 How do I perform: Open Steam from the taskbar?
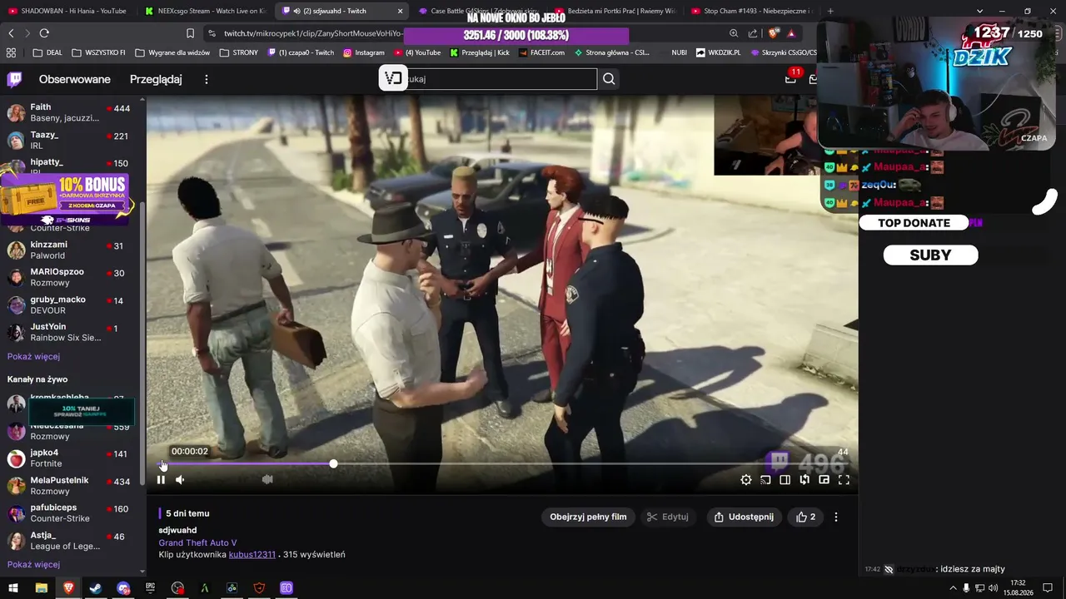tap(96, 588)
